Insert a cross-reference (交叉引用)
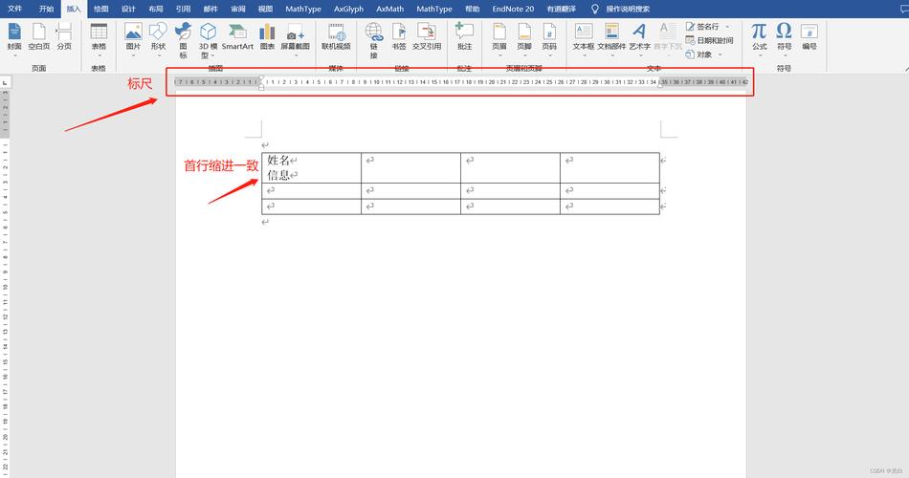Screen dimensions: 909x478 coord(427,36)
